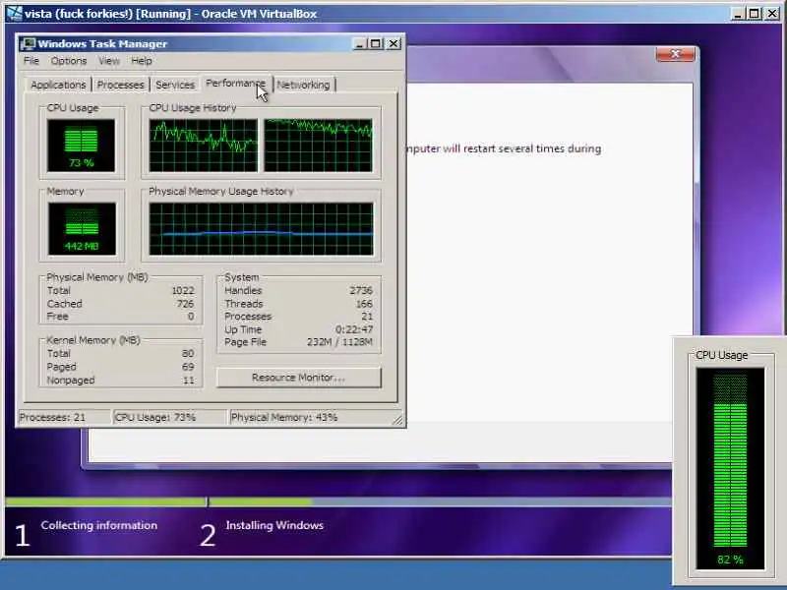Click the Up Time value 0:22:47
The height and width of the screenshot is (590, 787).
(x=354, y=329)
